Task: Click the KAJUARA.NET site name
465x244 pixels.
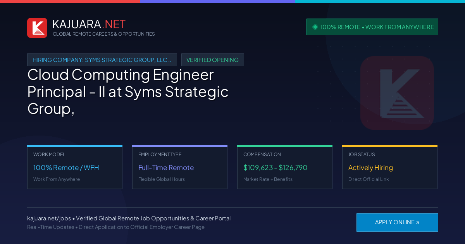Action: [89, 24]
